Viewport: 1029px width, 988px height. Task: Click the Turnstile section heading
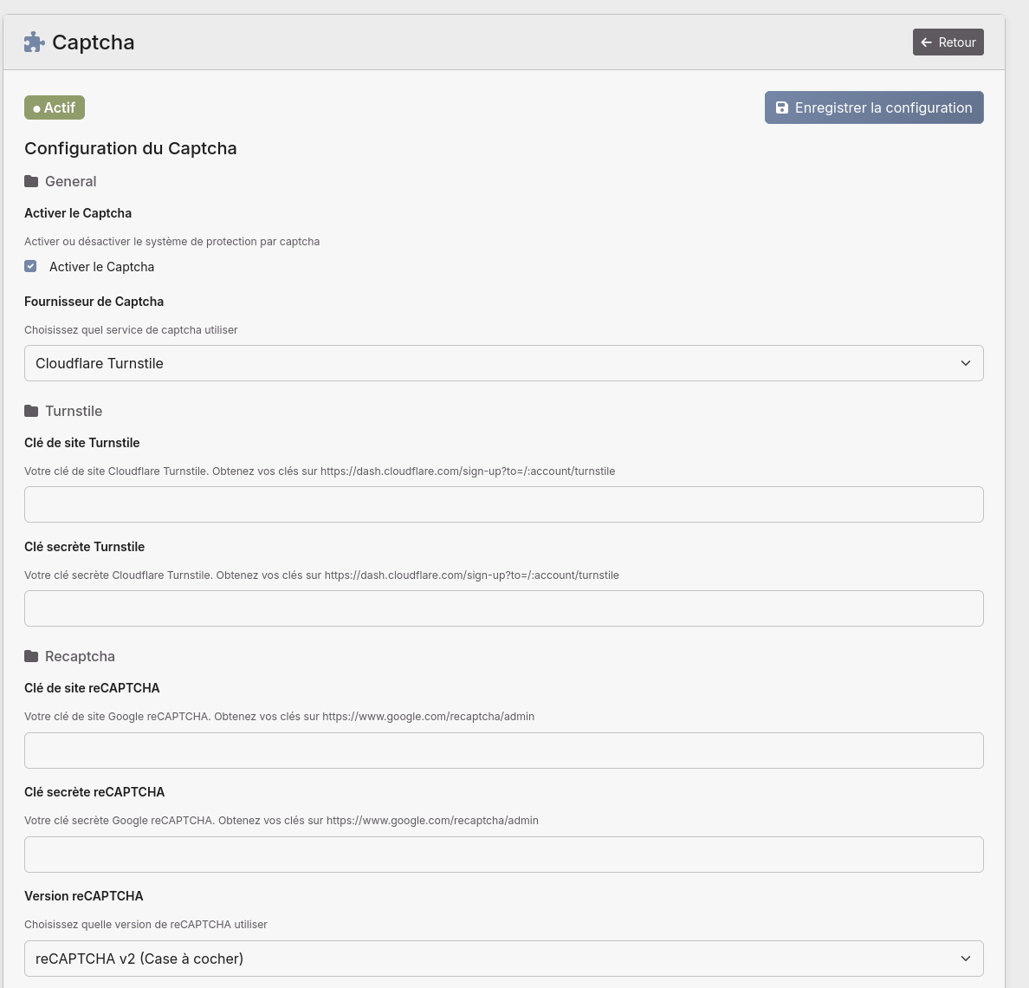(74, 411)
